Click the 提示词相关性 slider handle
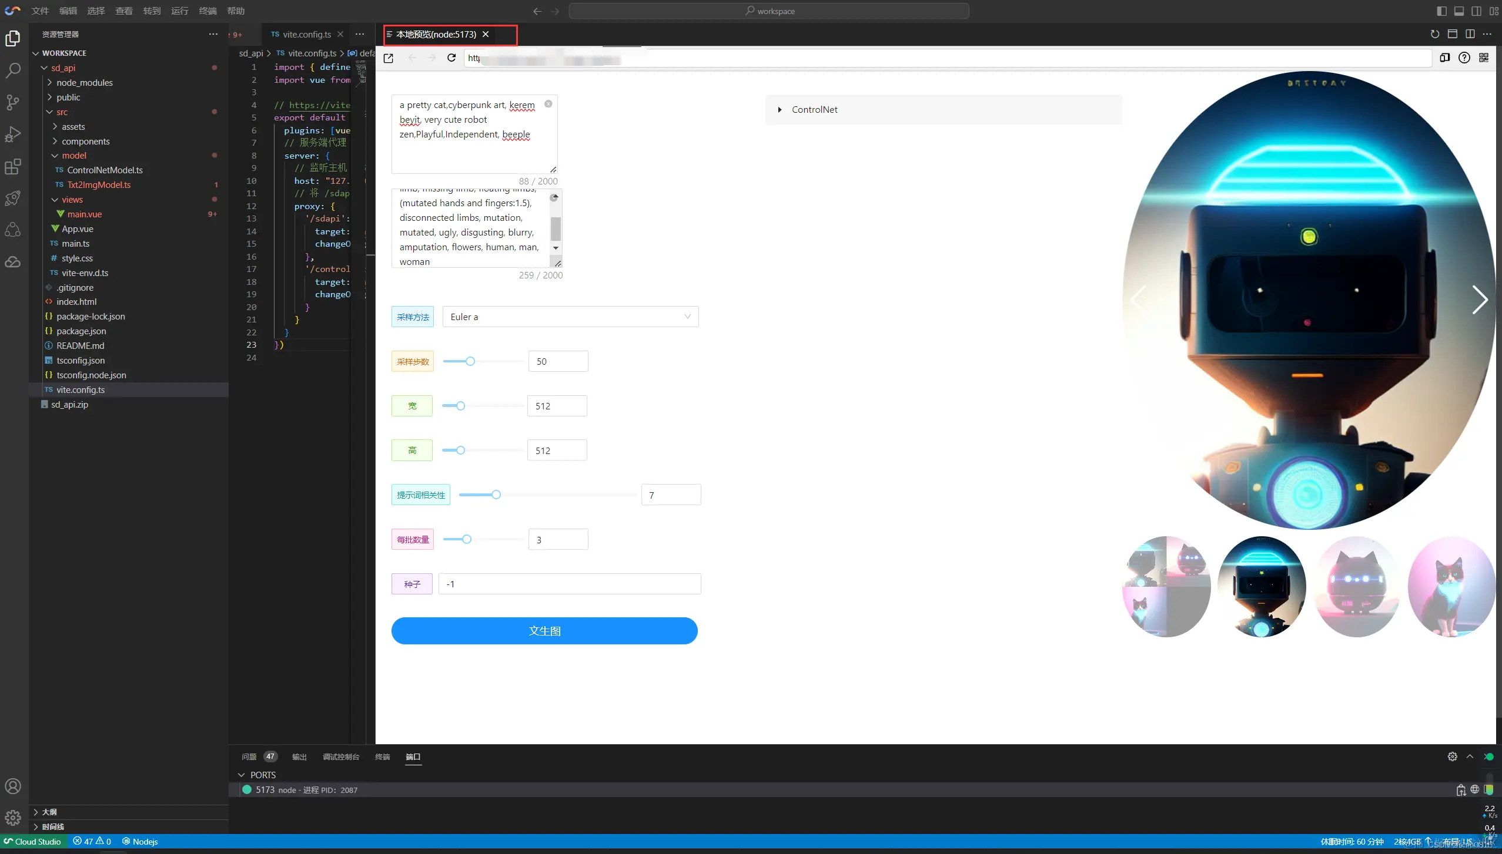This screenshot has height=854, width=1502. pyautogui.click(x=496, y=495)
